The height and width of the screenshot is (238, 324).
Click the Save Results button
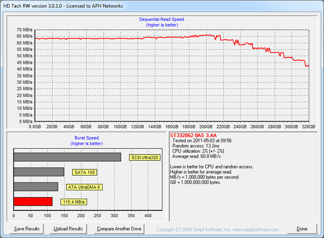coord(26,229)
